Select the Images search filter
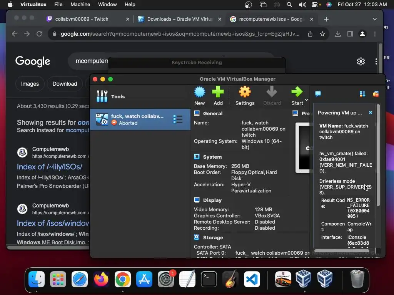 pos(30,84)
